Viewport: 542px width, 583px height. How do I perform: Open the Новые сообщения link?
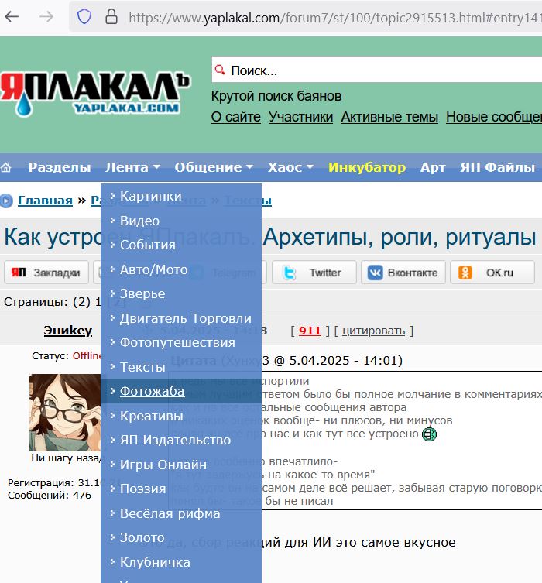coord(494,117)
